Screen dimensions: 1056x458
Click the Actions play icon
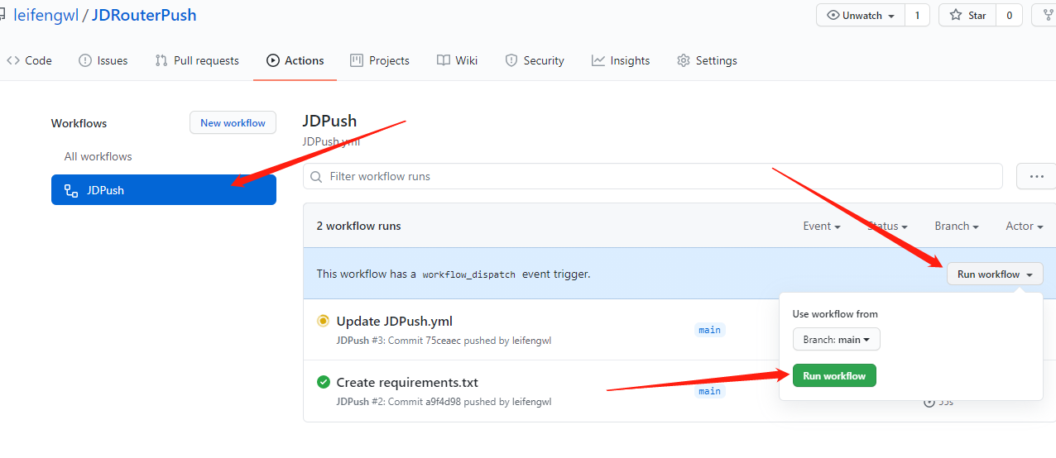coord(272,60)
